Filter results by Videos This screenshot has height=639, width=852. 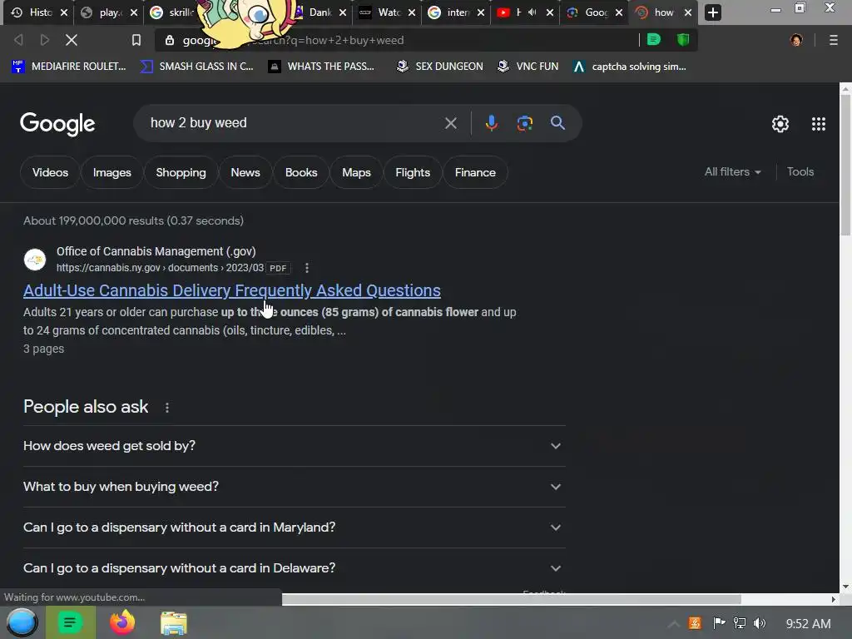(50, 172)
